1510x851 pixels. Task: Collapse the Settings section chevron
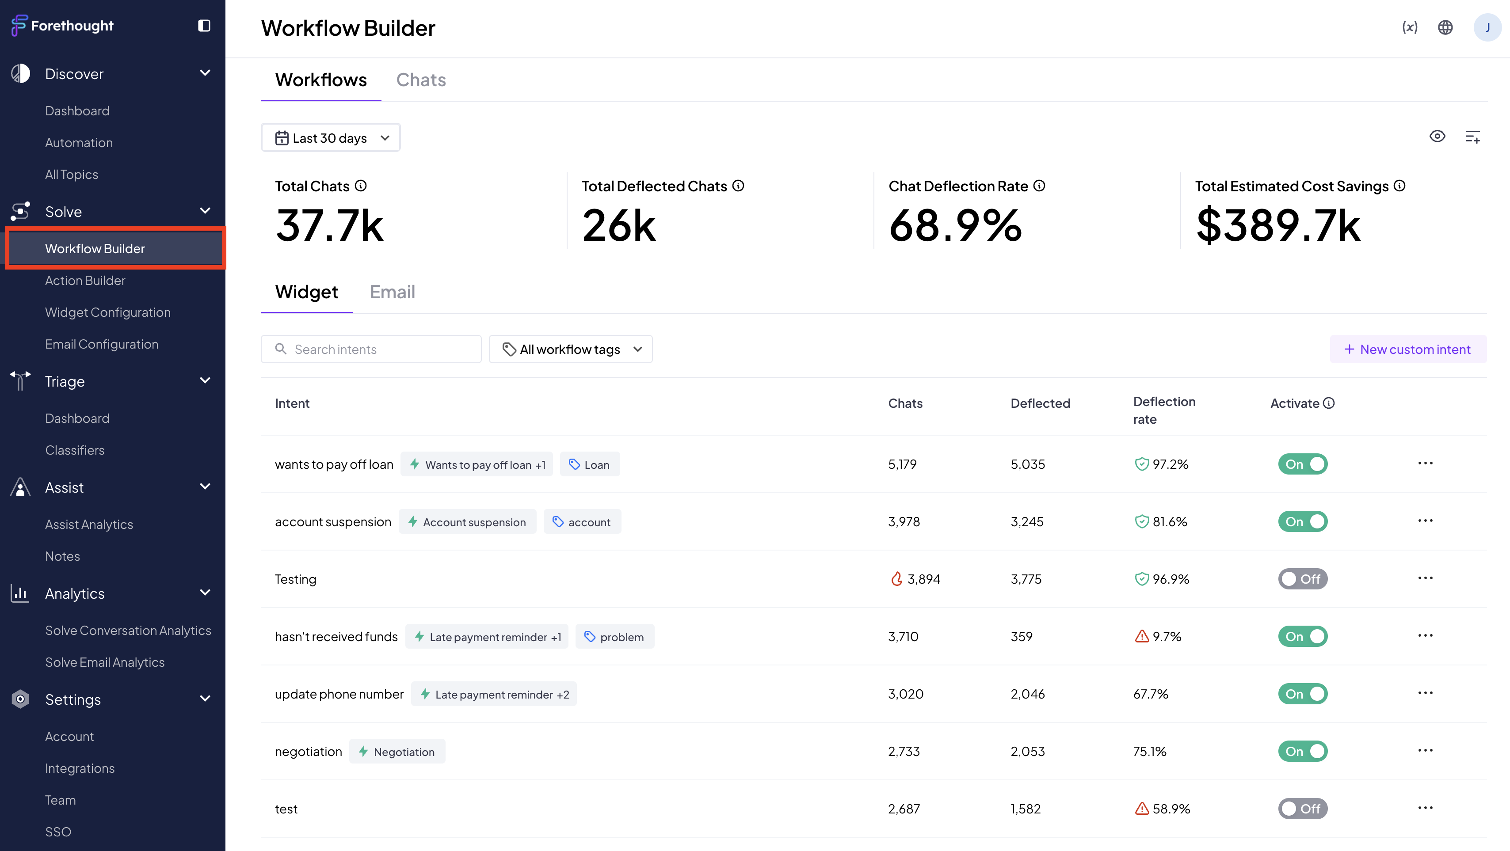coord(205,699)
